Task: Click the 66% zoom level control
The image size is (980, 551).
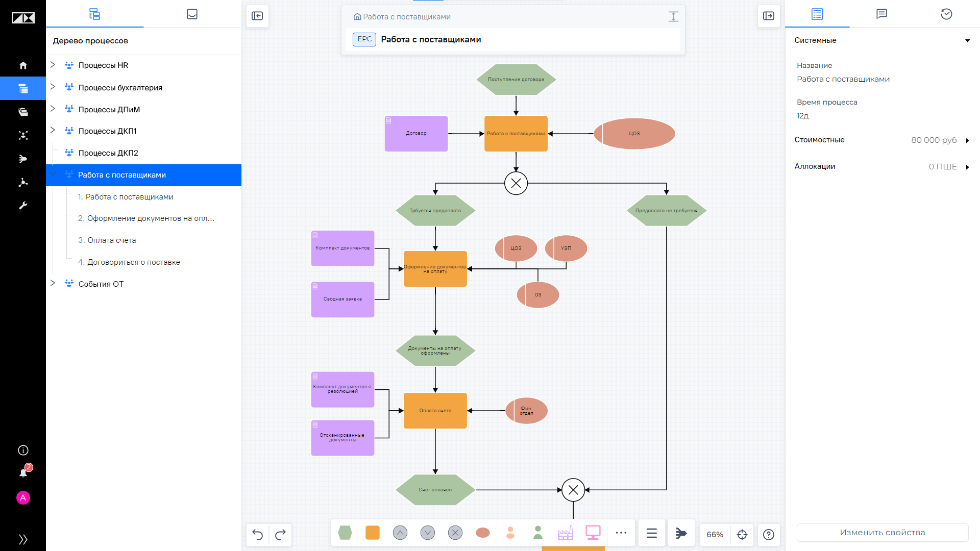Action: pyautogui.click(x=715, y=534)
